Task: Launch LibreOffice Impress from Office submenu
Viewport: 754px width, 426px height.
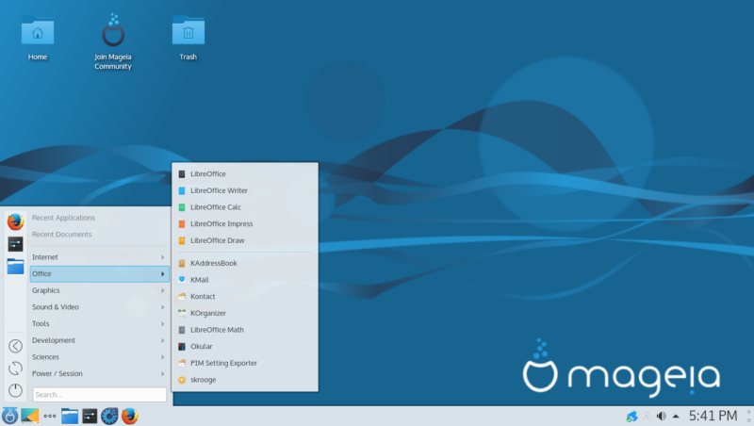Action: [245, 224]
